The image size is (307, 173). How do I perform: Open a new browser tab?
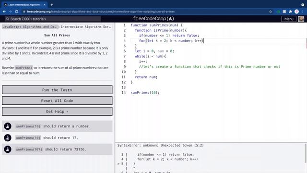[x=52, y=5]
